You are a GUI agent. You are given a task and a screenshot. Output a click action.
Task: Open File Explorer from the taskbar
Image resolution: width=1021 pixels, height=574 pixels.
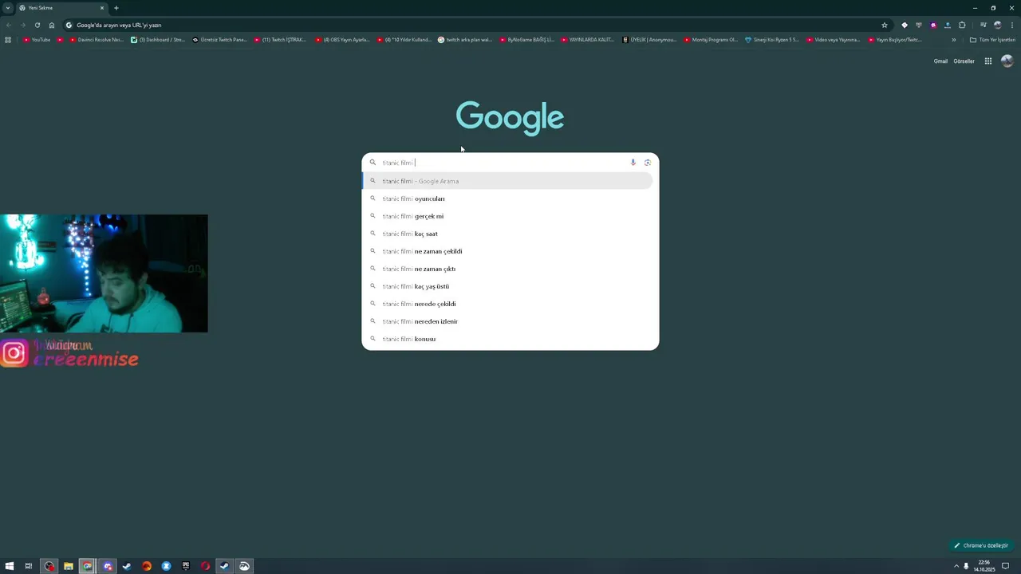point(69,566)
